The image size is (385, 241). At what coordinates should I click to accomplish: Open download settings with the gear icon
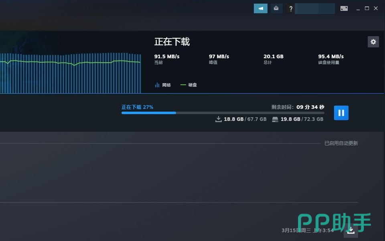click(373, 42)
